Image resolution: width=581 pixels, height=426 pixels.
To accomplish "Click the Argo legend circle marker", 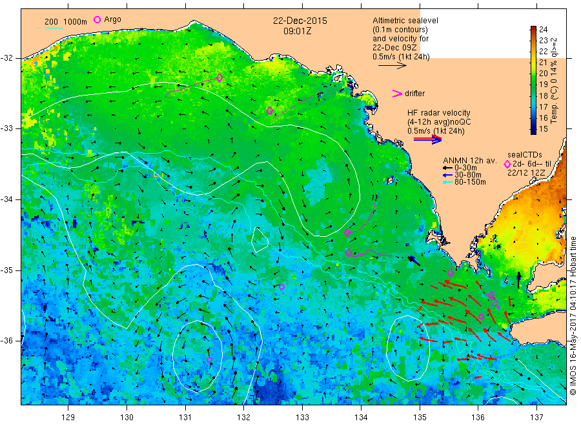I will (97, 19).
